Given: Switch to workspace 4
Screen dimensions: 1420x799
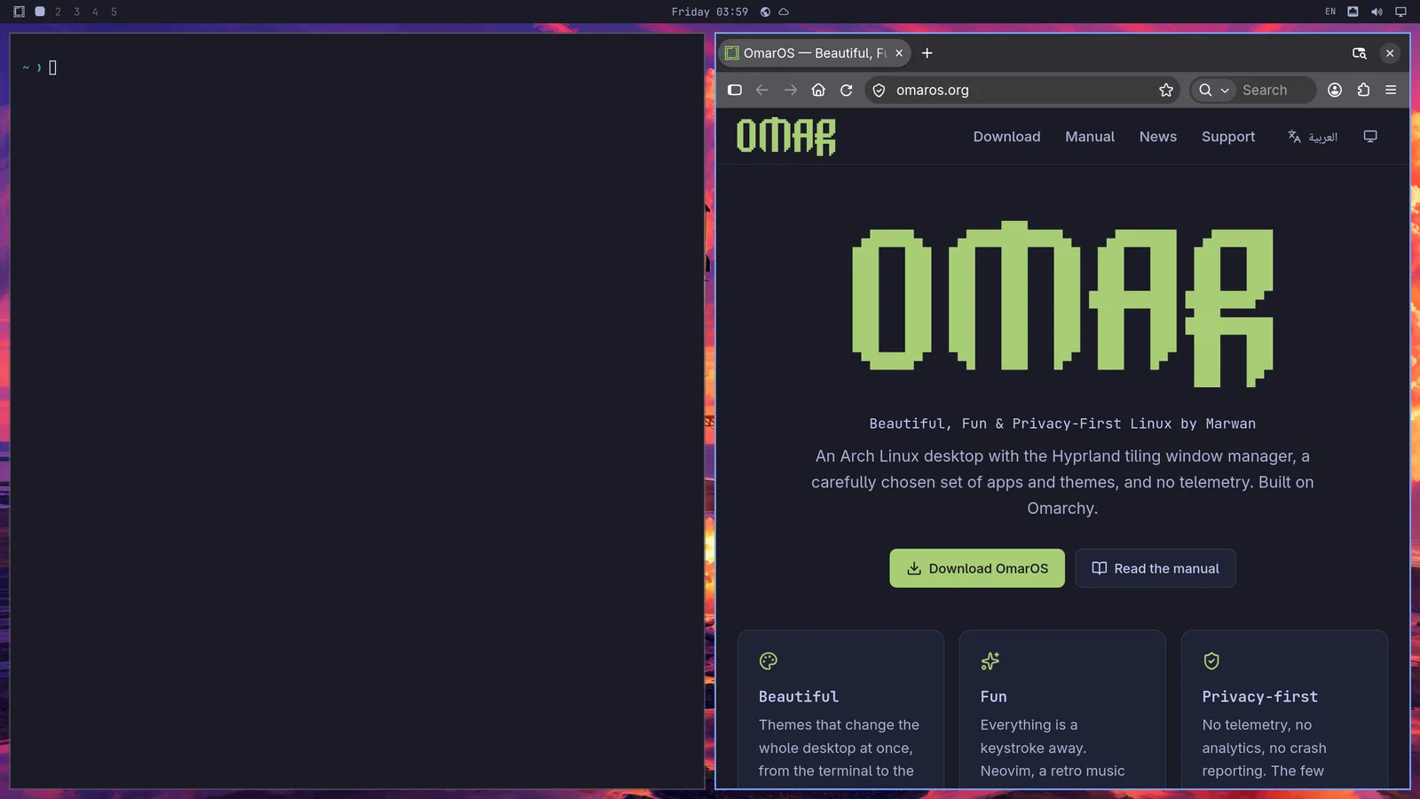Looking at the screenshot, I should [95, 12].
